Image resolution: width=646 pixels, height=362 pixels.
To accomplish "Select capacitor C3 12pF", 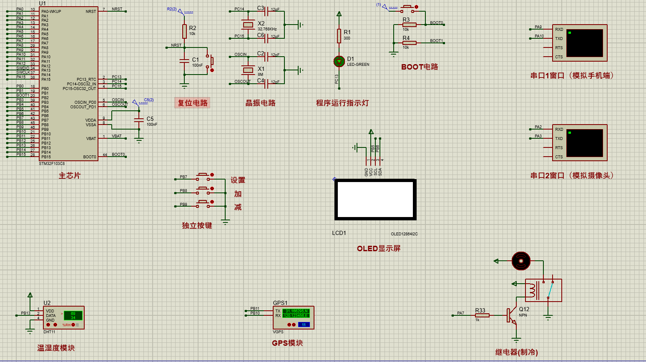I will [x=266, y=11].
